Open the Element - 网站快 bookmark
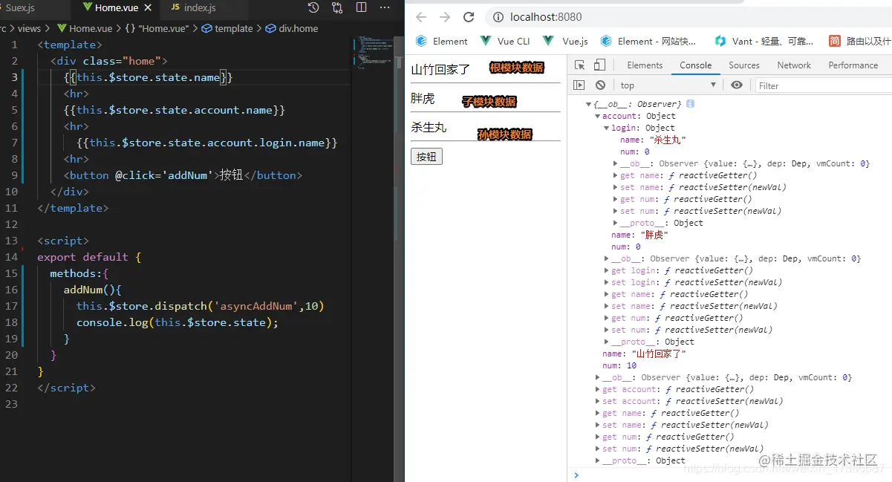 [648, 41]
